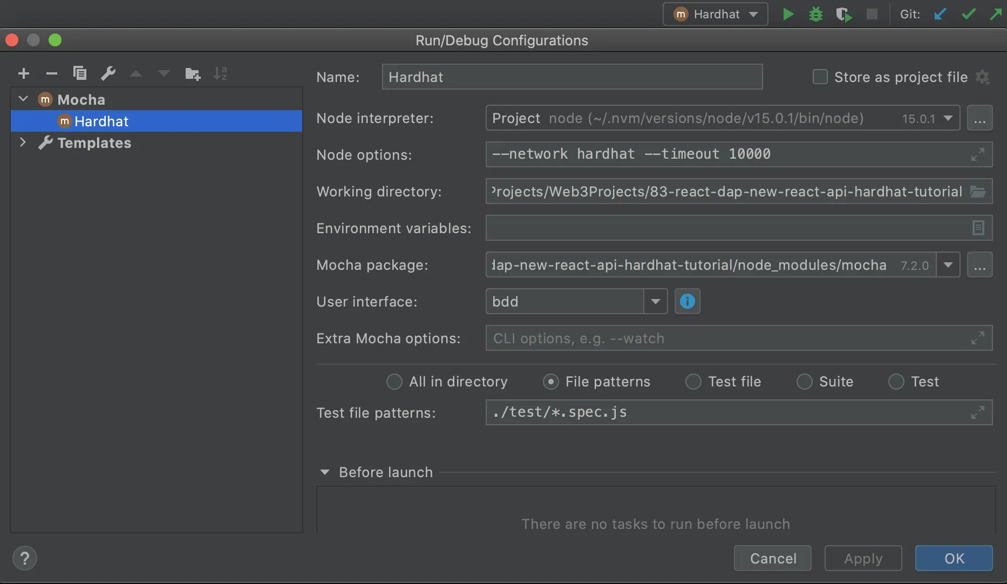Click the wrench Edit Templates icon
Image resolution: width=1007 pixels, height=584 pixels.
tap(108, 73)
